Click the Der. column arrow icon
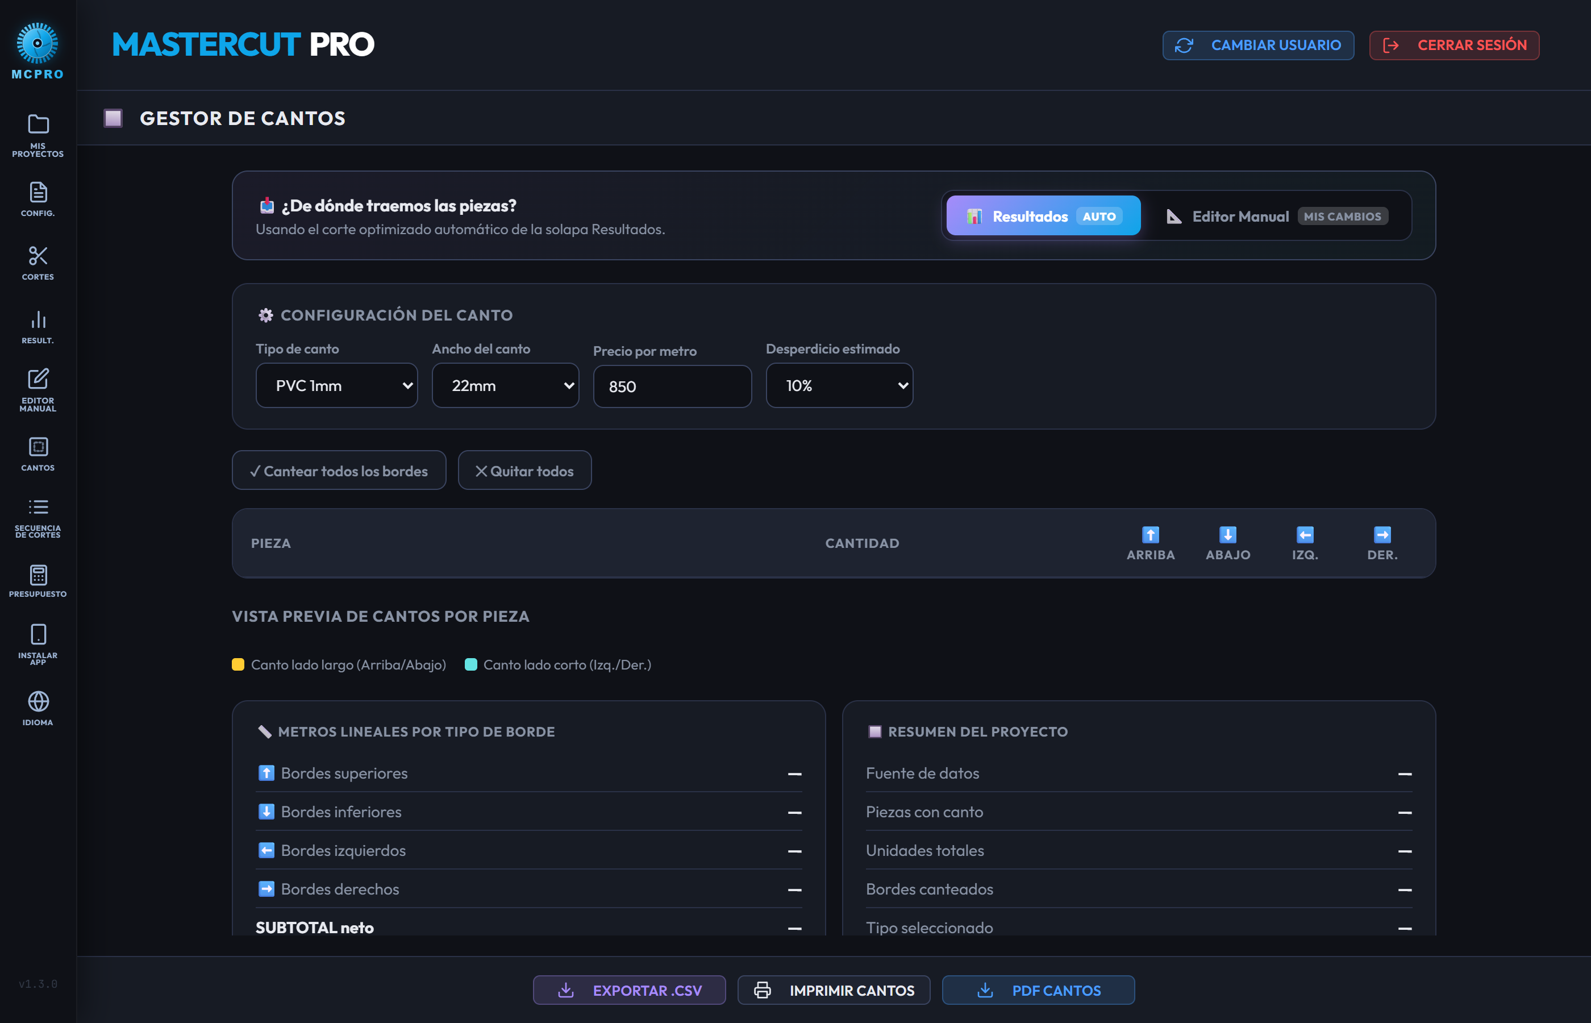Viewport: 1591px width, 1023px height. point(1382,535)
